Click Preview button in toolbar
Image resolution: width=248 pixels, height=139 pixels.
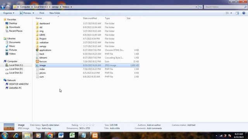(25, 13)
